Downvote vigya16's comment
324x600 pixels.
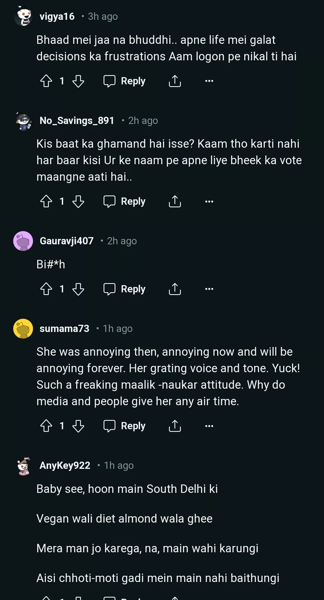(78, 81)
